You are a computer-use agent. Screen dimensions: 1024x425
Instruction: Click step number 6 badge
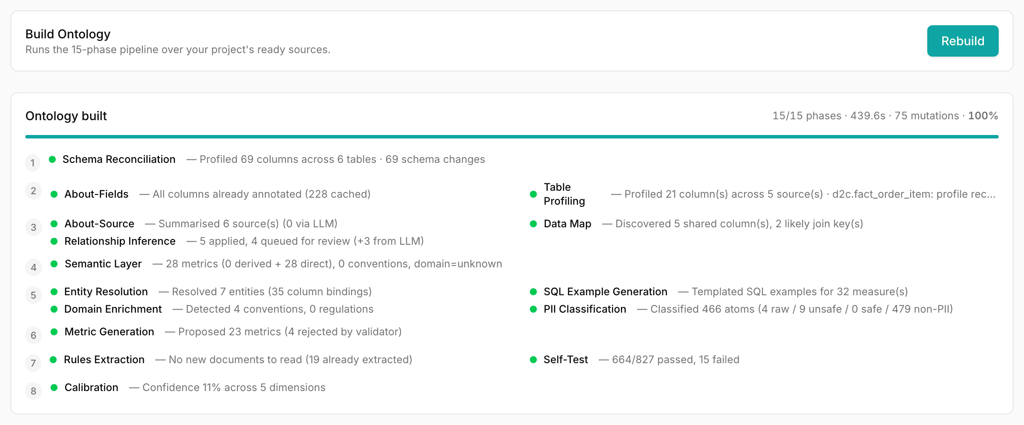pyautogui.click(x=34, y=335)
